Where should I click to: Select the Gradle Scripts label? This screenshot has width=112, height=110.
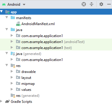pos(21,102)
